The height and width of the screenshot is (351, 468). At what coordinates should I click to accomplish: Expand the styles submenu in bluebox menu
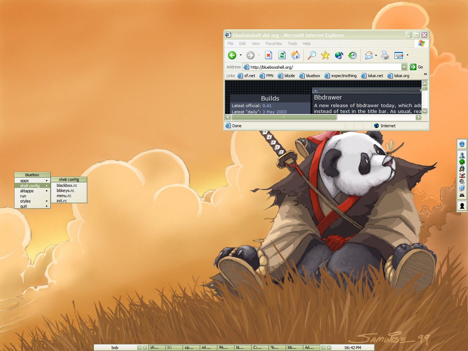(47, 201)
